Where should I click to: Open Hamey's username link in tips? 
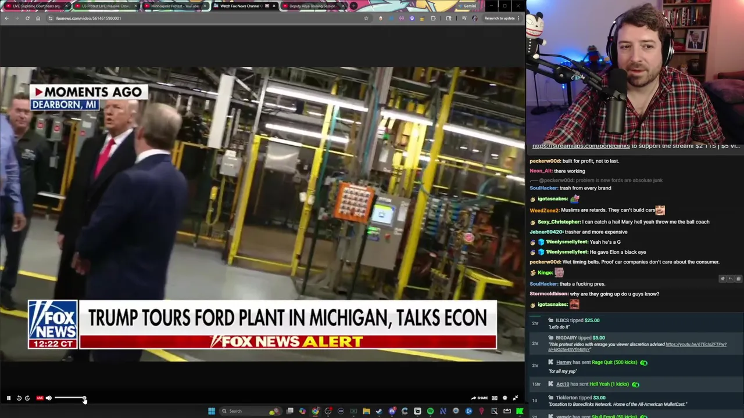coord(564,362)
